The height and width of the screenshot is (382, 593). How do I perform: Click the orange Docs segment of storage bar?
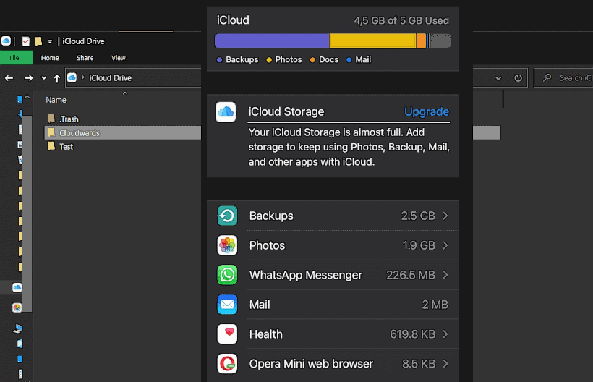tap(421, 41)
